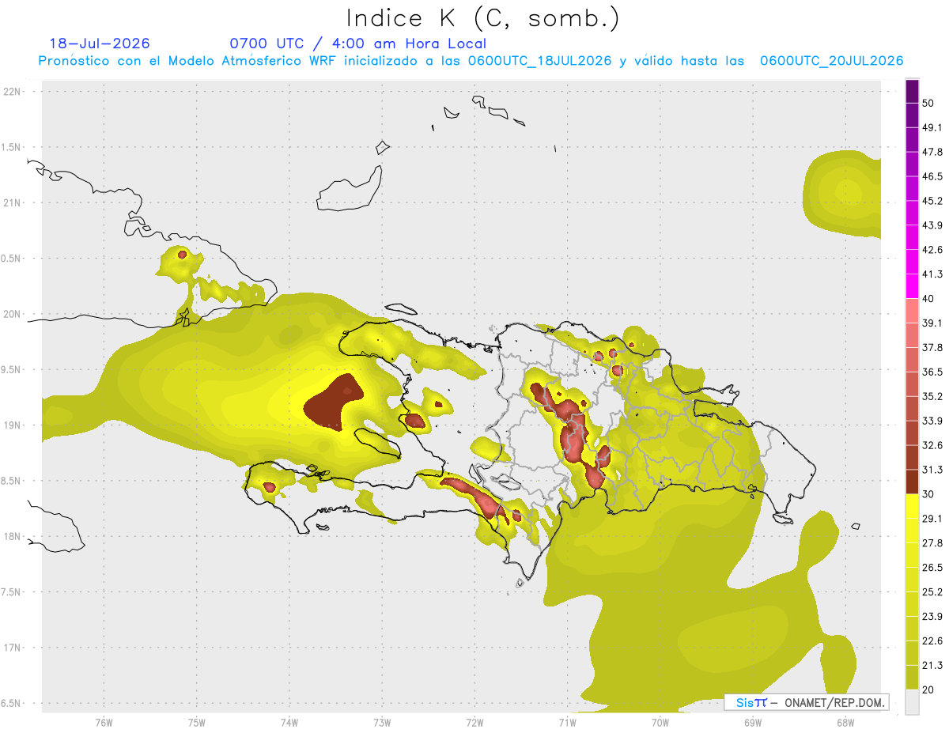Click the olive color bar segment between 20 and 21.3
949x733 pixels.
pyautogui.click(x=913, y=678)
